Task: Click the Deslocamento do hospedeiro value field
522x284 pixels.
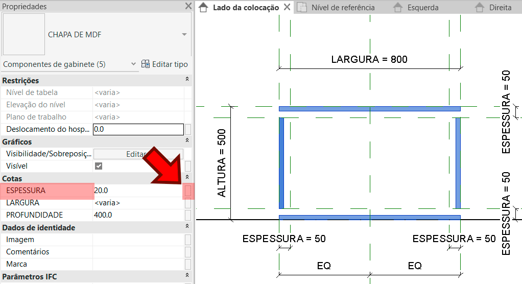Action: point(138,129)
